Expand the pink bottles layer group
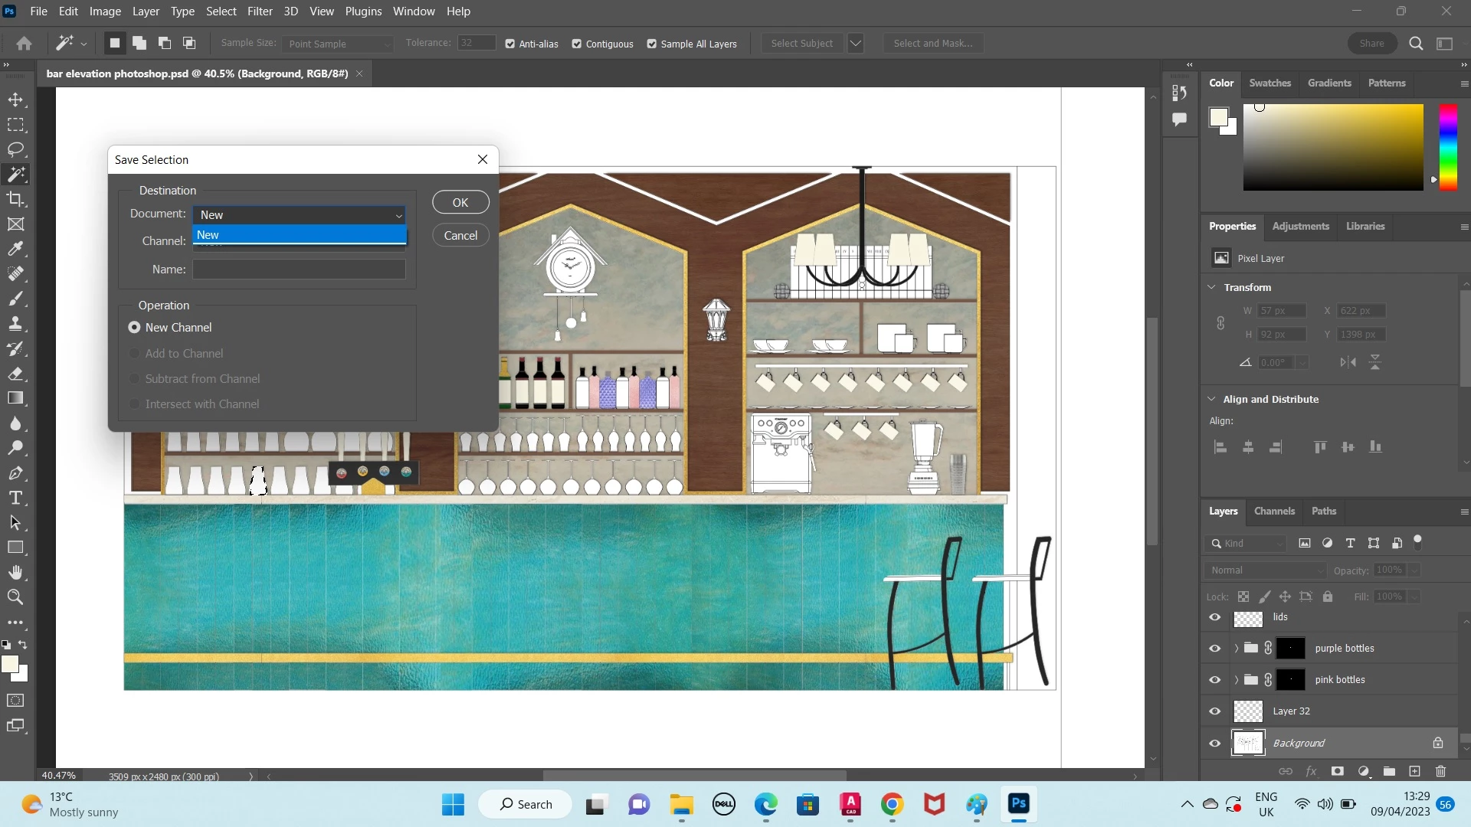Image resolution: width=1471 pixels, height=827 pixels. [x=1236, y=680]
